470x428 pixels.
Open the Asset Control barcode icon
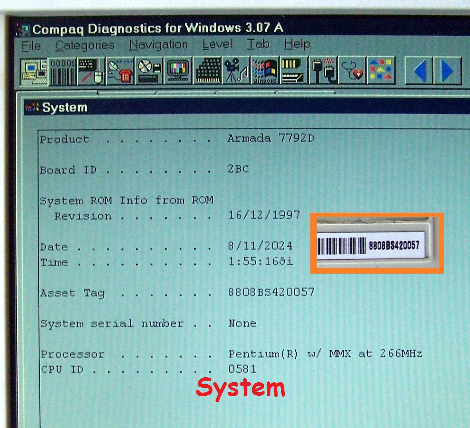point(63,71)
